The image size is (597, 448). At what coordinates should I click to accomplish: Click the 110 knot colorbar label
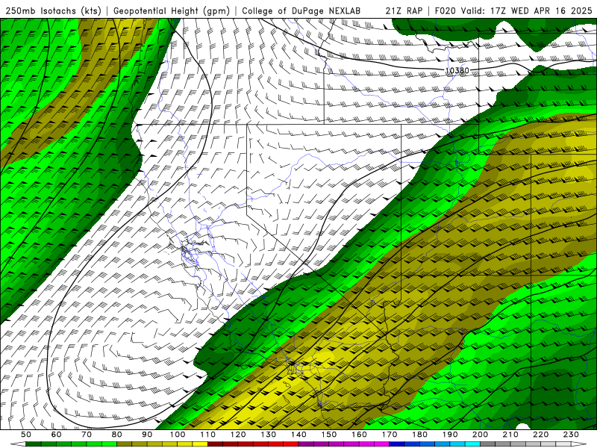point(208,435)
